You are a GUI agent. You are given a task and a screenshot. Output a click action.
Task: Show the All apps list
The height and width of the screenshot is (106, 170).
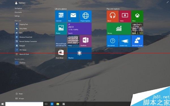[x=20, y=99]
